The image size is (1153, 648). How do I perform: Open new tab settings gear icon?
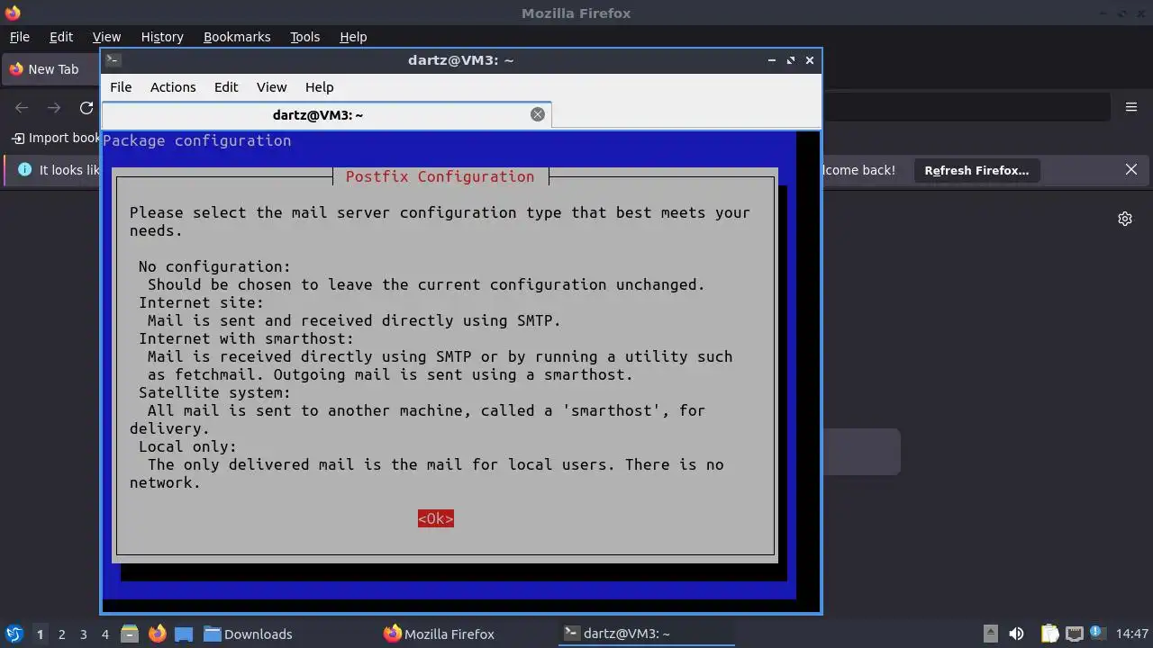pos(1125,219)
